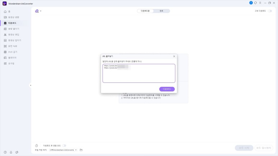Minimize the UniConverter window
The width and height of the screenshot is (278, 156).
pyautogui.click(x=265, y=3)
